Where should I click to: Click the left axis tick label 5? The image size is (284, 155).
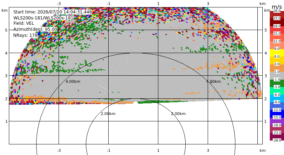tap(6, 30)
